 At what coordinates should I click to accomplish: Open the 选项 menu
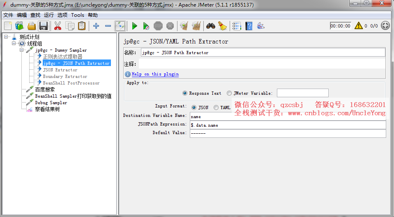(62, 15)
